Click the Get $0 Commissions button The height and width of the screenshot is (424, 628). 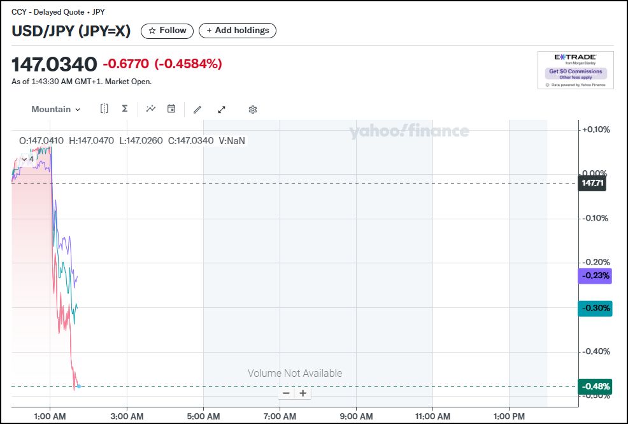coord(576,74)
